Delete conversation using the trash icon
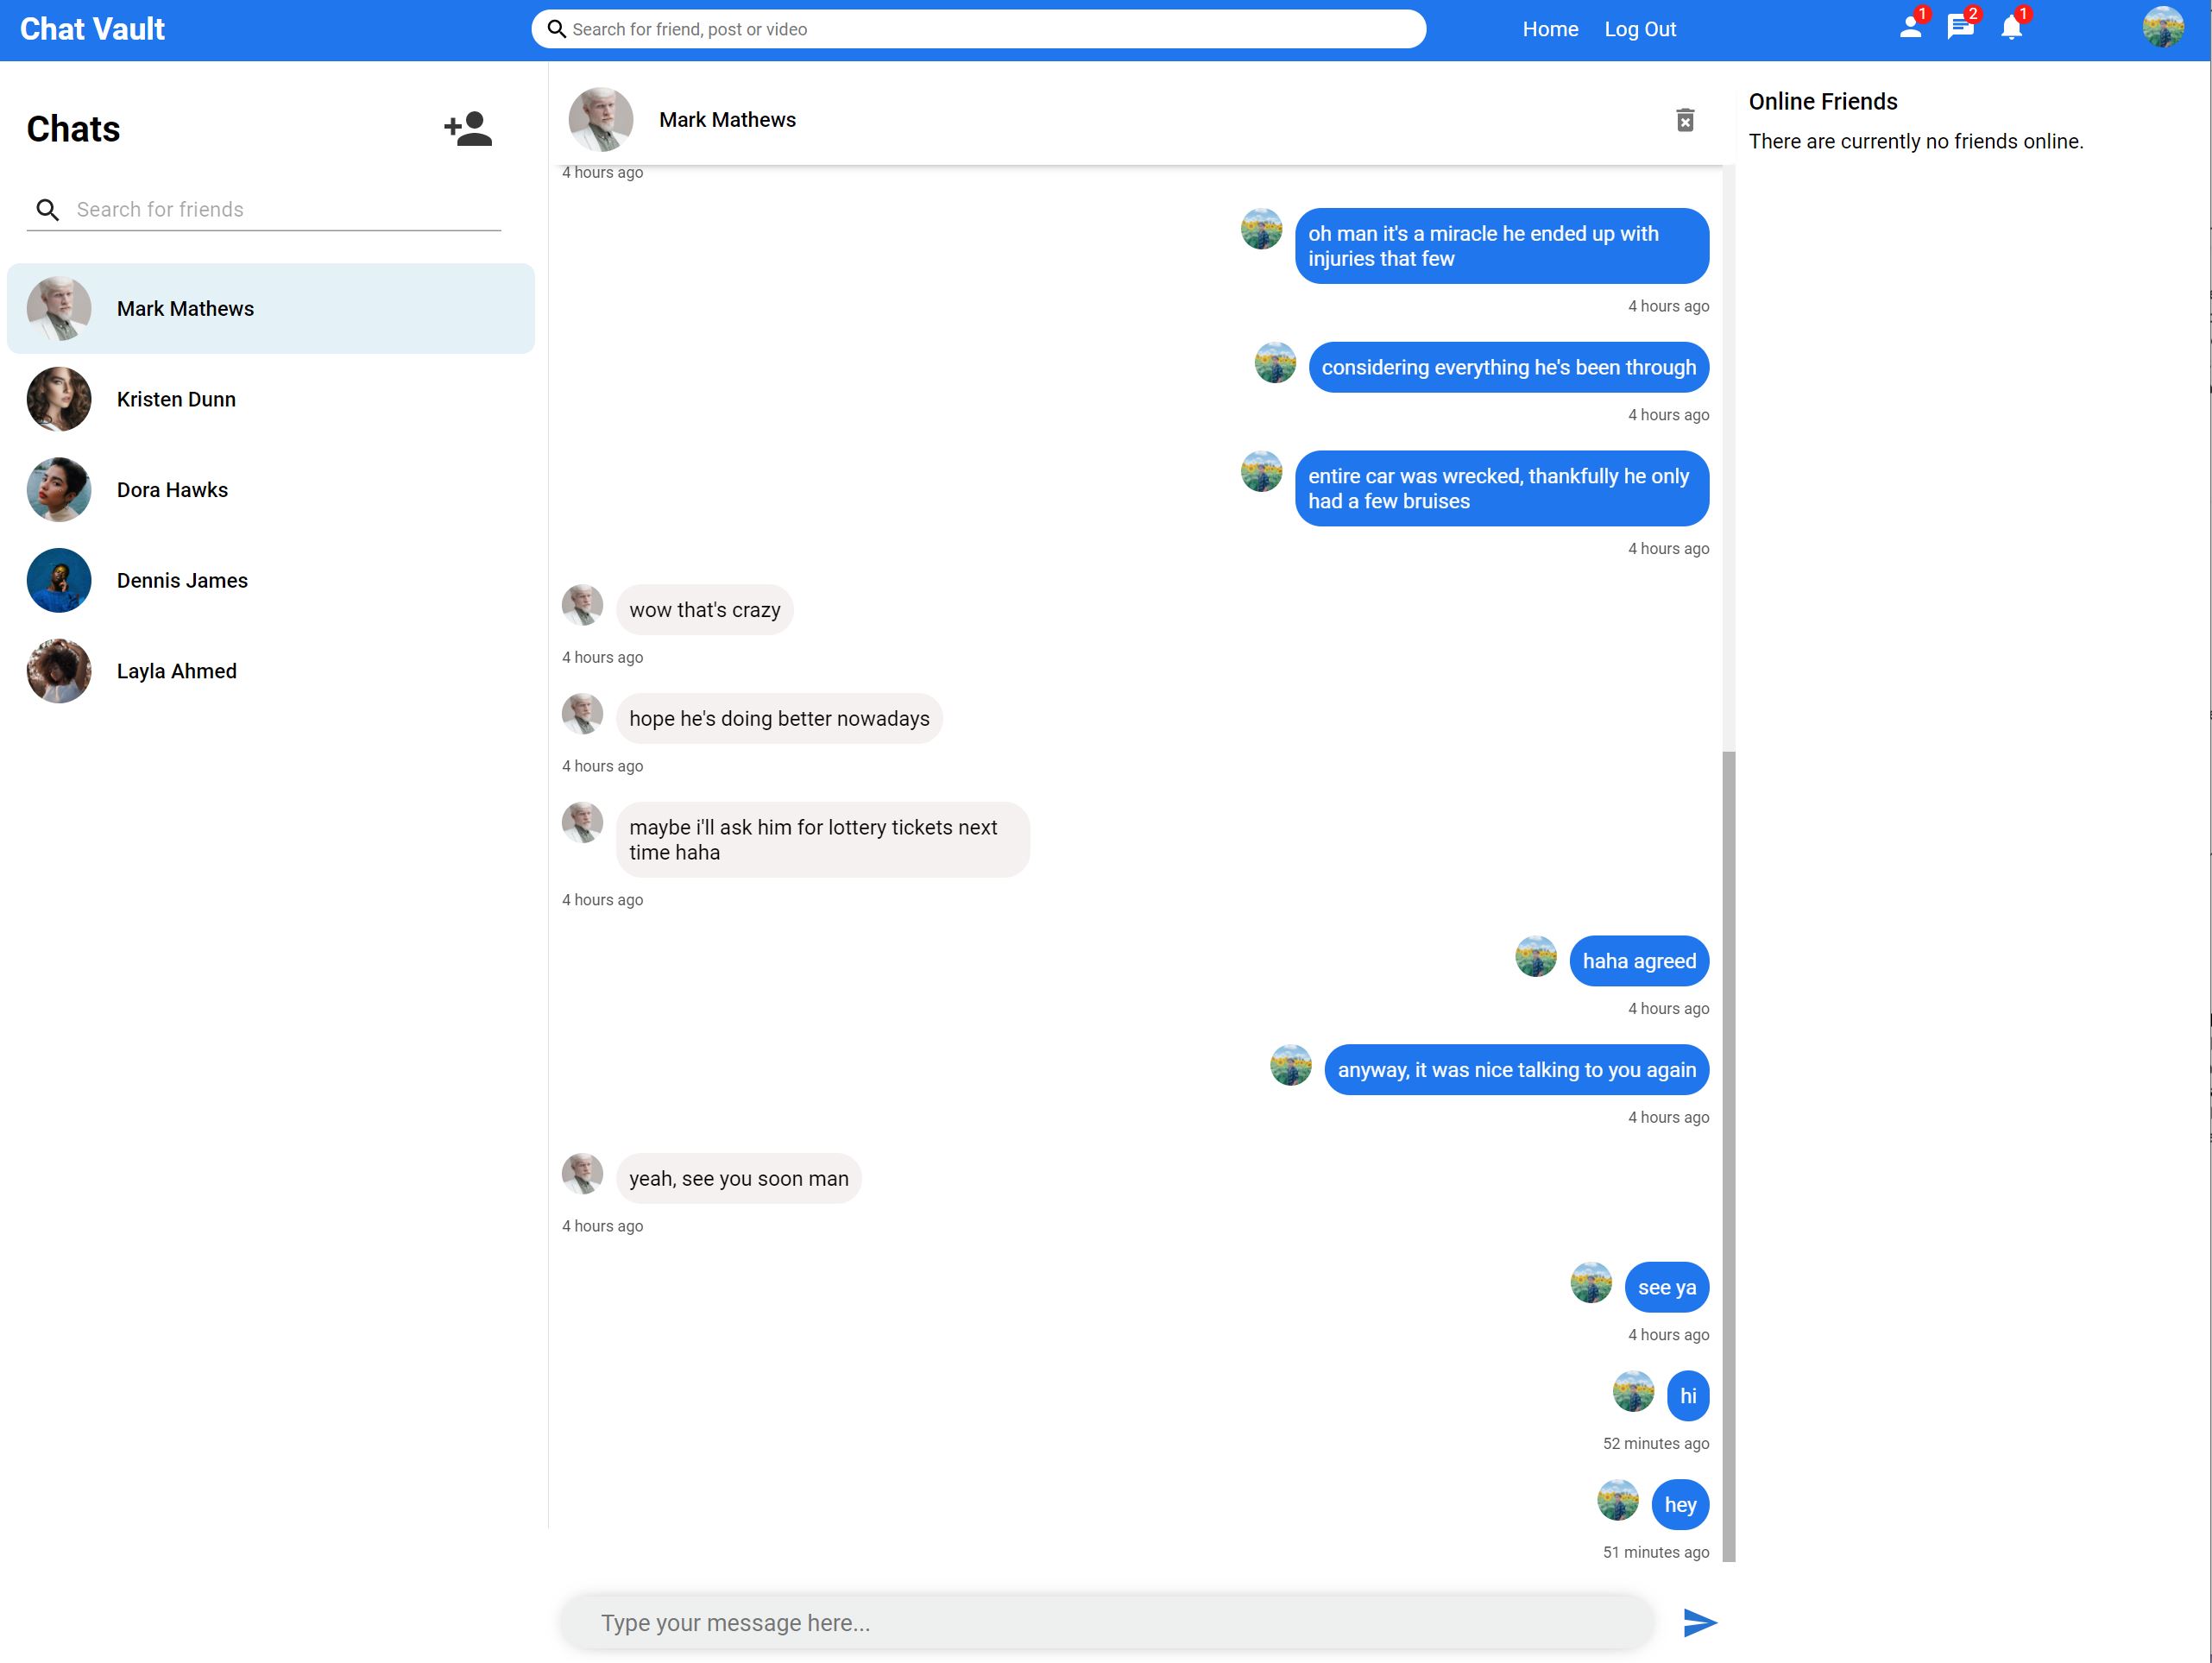2212x1663 pixels. (x=1684, y=120)
